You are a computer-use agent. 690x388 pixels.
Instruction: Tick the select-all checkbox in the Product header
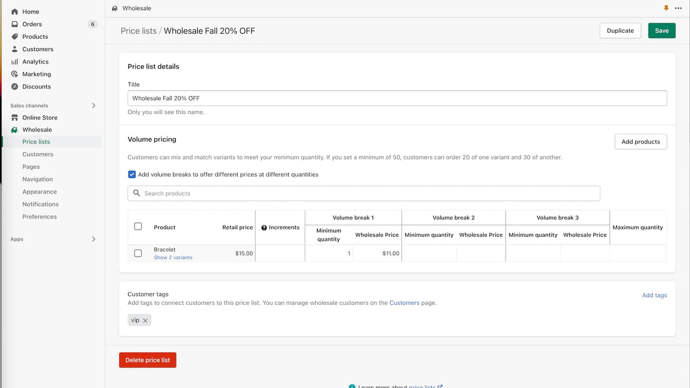tap(138, 226)
